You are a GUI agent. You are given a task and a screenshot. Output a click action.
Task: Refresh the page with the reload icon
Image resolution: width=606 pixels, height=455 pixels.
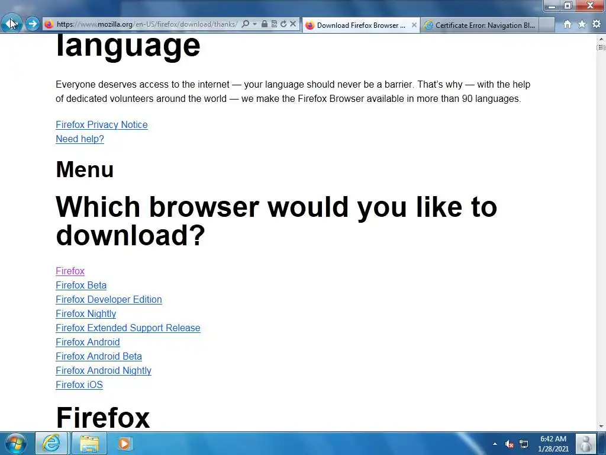point(283,24)
